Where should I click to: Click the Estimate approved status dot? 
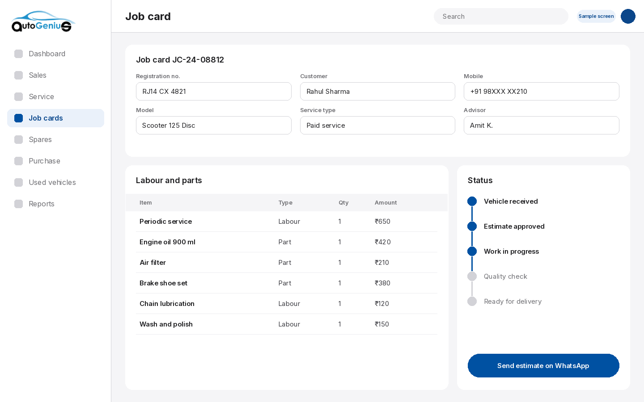point(472,226)
